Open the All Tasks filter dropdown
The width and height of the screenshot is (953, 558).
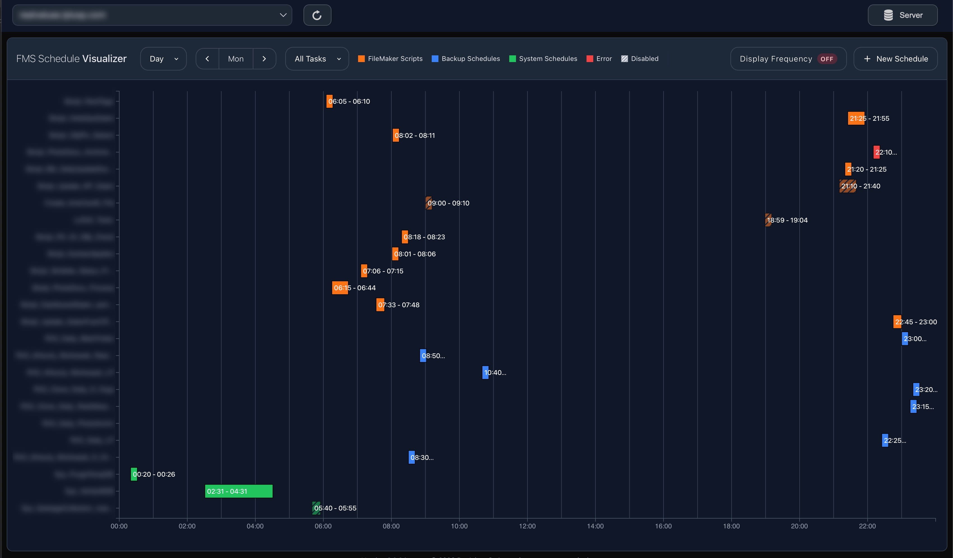317,58
